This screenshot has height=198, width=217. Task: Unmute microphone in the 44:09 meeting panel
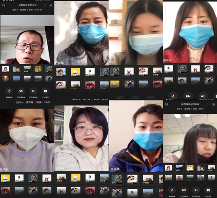coord(172,190)
